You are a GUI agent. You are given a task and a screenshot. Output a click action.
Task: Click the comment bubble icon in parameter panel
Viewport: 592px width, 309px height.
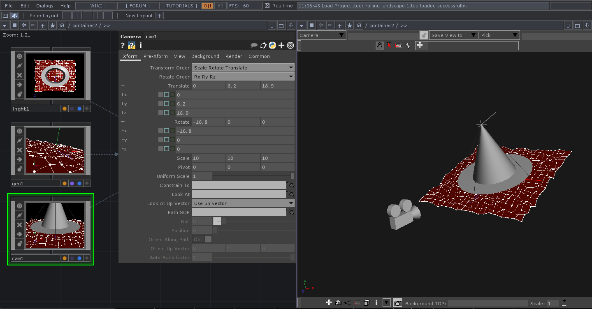click(x=254, y=45)
